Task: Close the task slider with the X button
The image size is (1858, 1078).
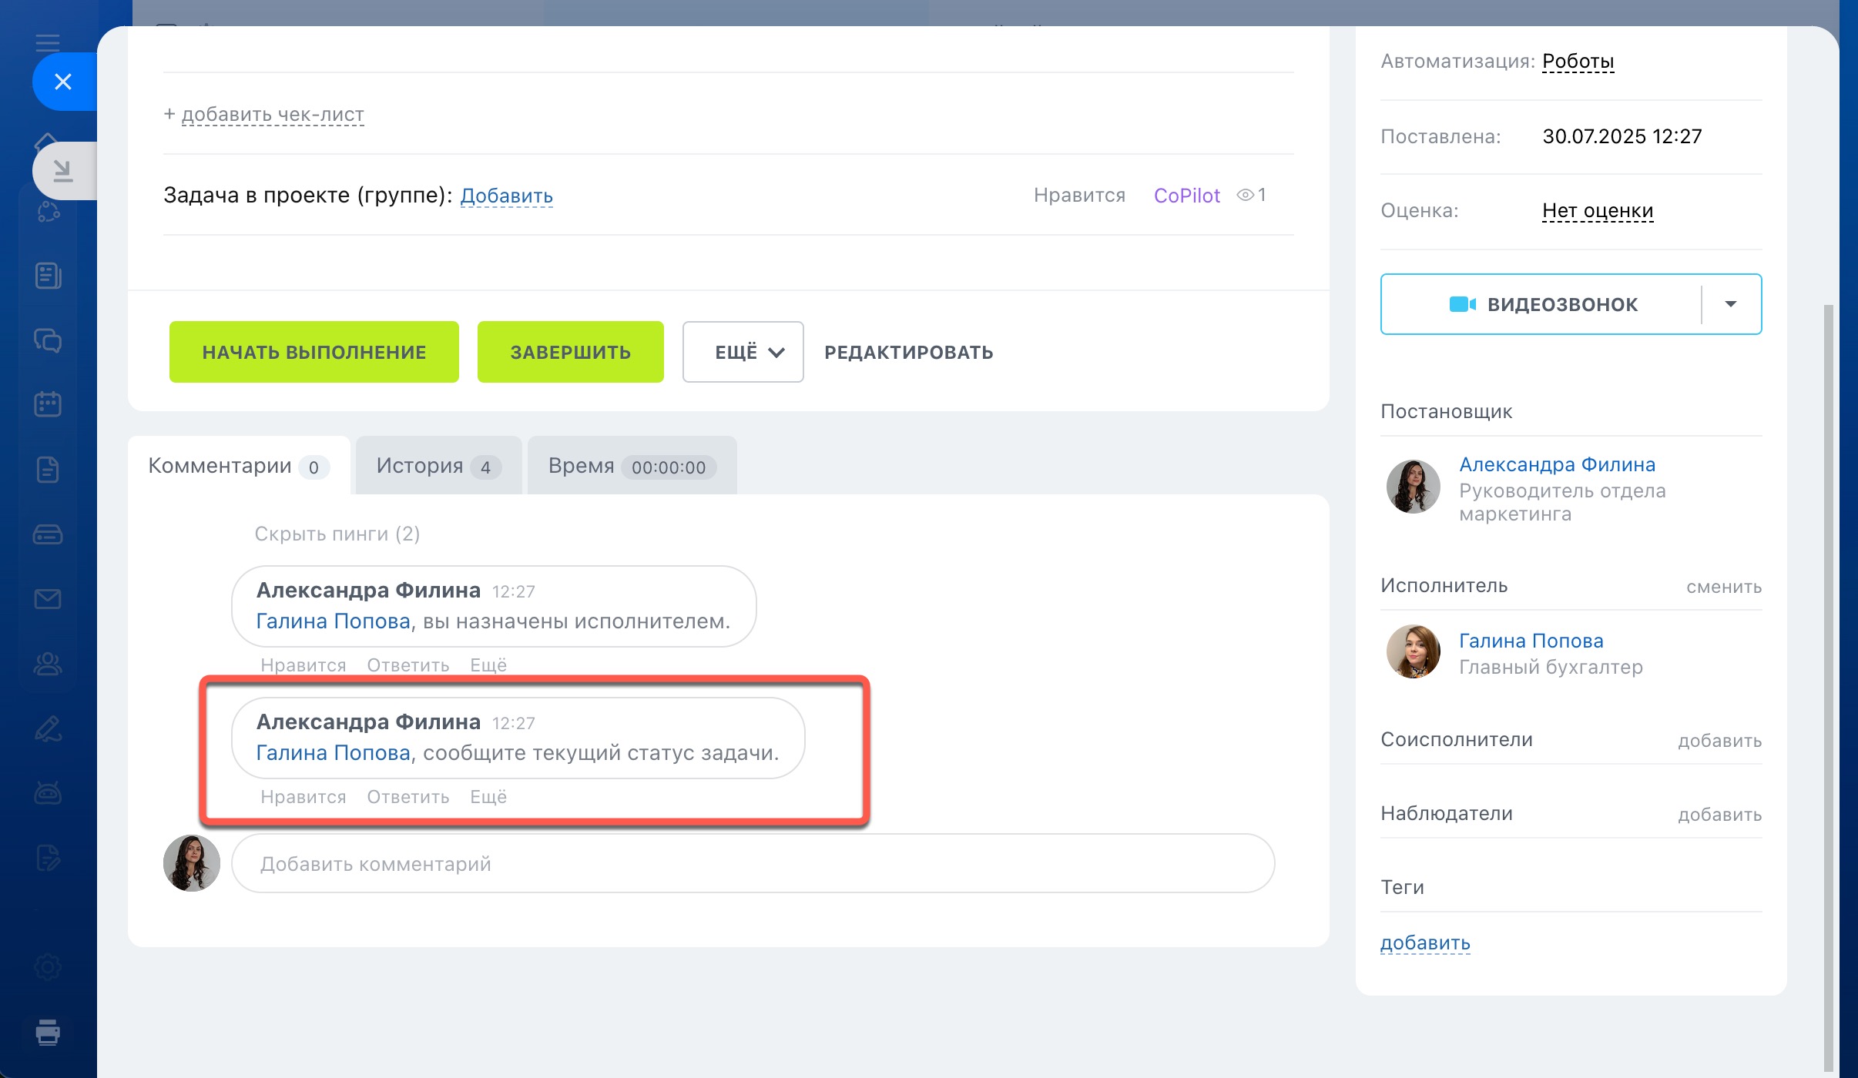Action: pos(64,82)
